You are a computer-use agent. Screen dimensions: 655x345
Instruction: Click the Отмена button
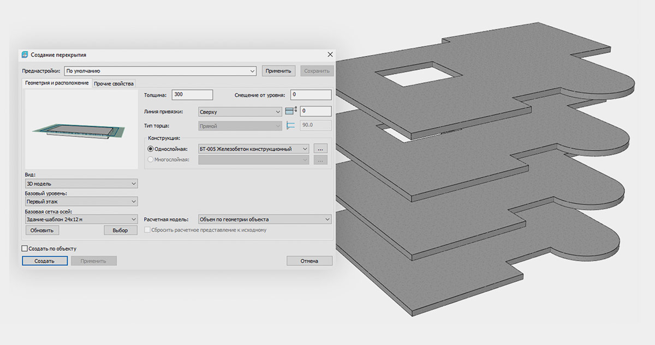click(309, 261)
